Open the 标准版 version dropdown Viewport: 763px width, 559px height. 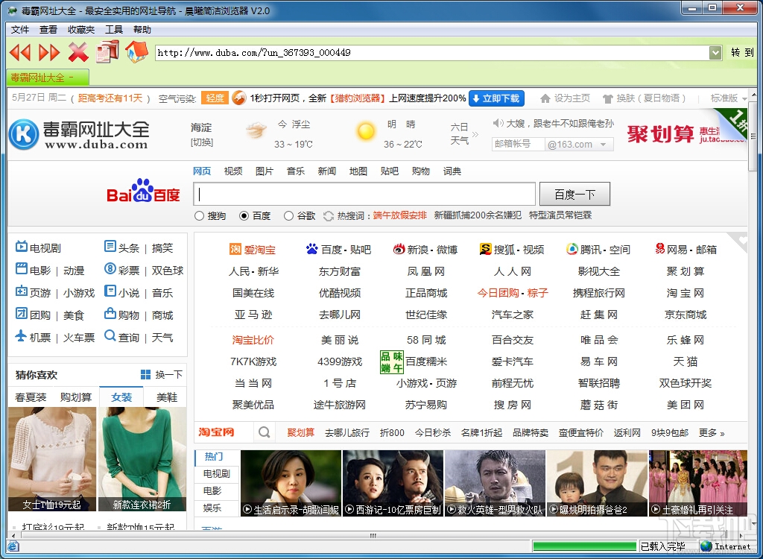coord(744,99)
